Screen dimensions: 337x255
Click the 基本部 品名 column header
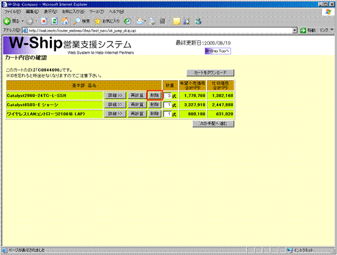[x=84, y=85]
